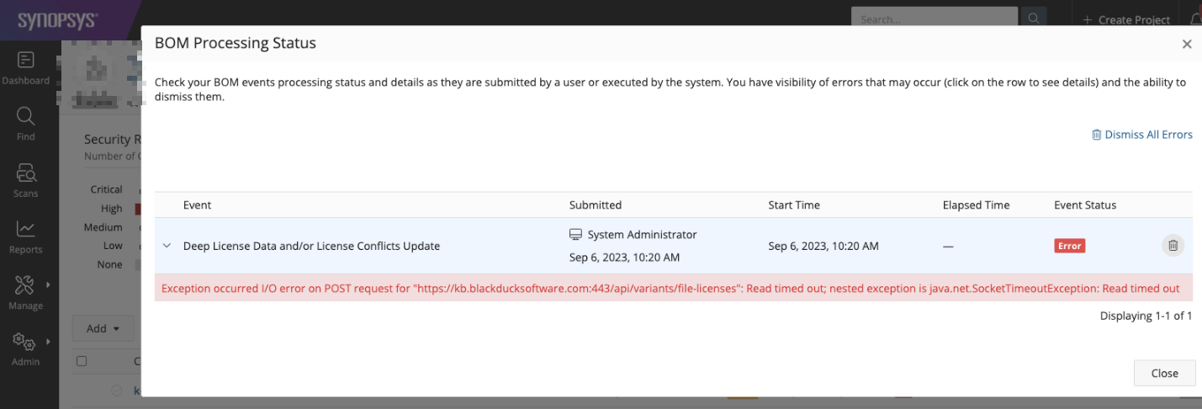Click the Start Time Sep 6, 2023 value
Screen dimensions: 1202x409
[x=823, y=246]
